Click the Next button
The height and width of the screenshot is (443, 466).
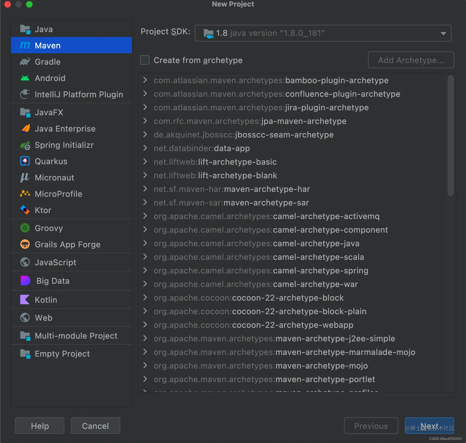pos(429,426)
